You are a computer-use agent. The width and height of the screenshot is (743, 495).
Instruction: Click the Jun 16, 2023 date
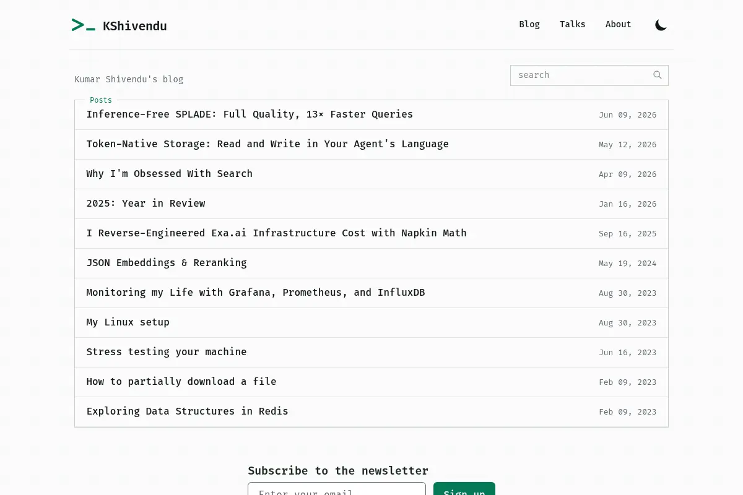[628, 353]
